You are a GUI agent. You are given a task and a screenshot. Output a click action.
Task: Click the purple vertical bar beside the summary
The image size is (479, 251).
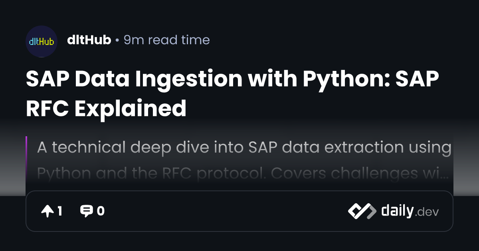26,157
